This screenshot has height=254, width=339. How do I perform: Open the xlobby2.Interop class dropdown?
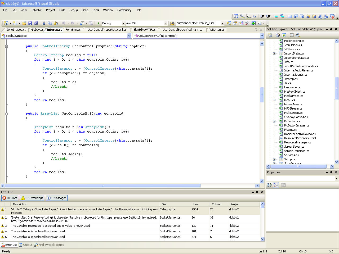[x=129, y=36]
